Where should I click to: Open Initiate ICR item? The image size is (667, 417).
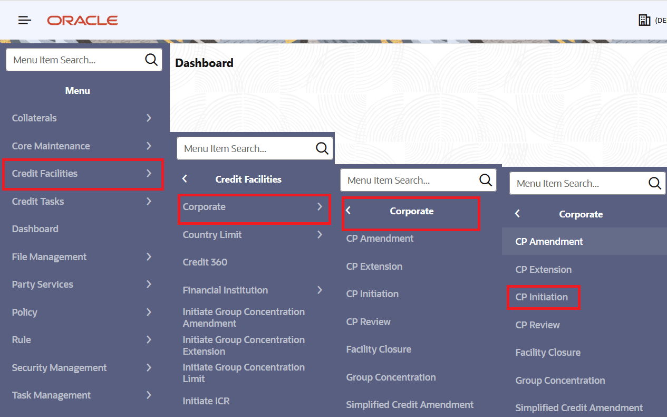click(x=206, y=401)
